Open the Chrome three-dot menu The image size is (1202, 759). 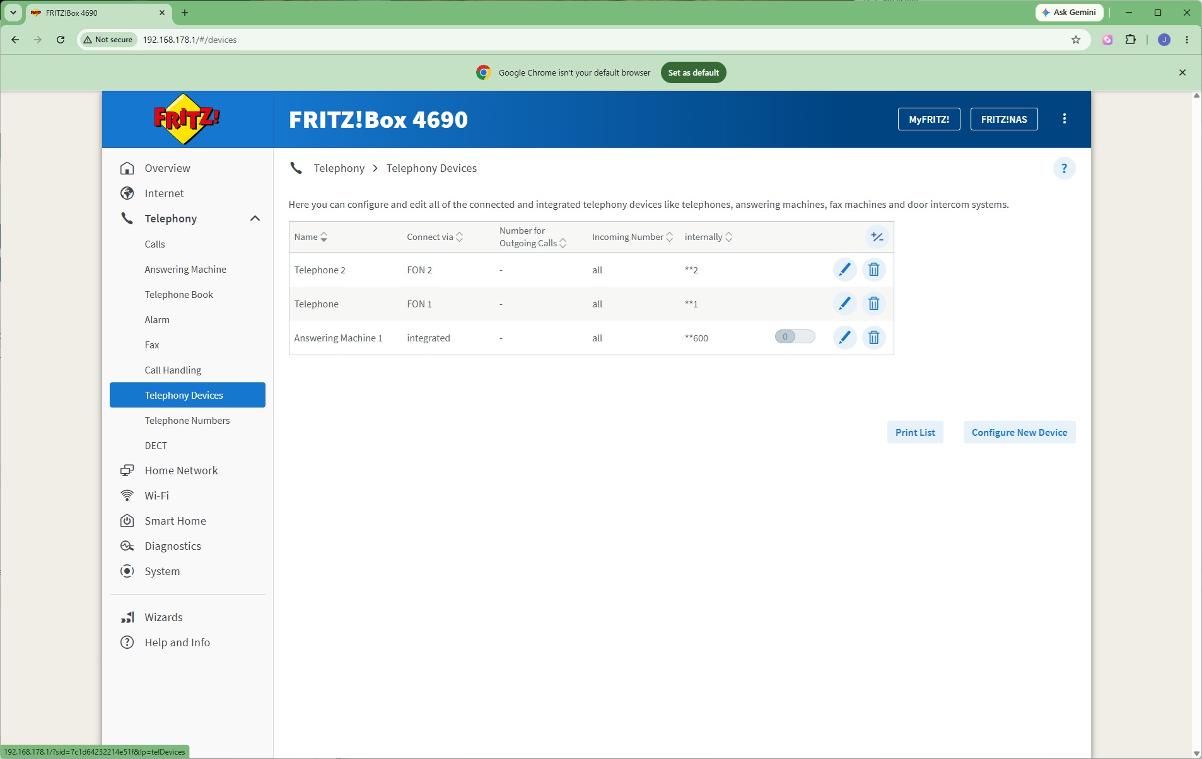pos(1187,40)
